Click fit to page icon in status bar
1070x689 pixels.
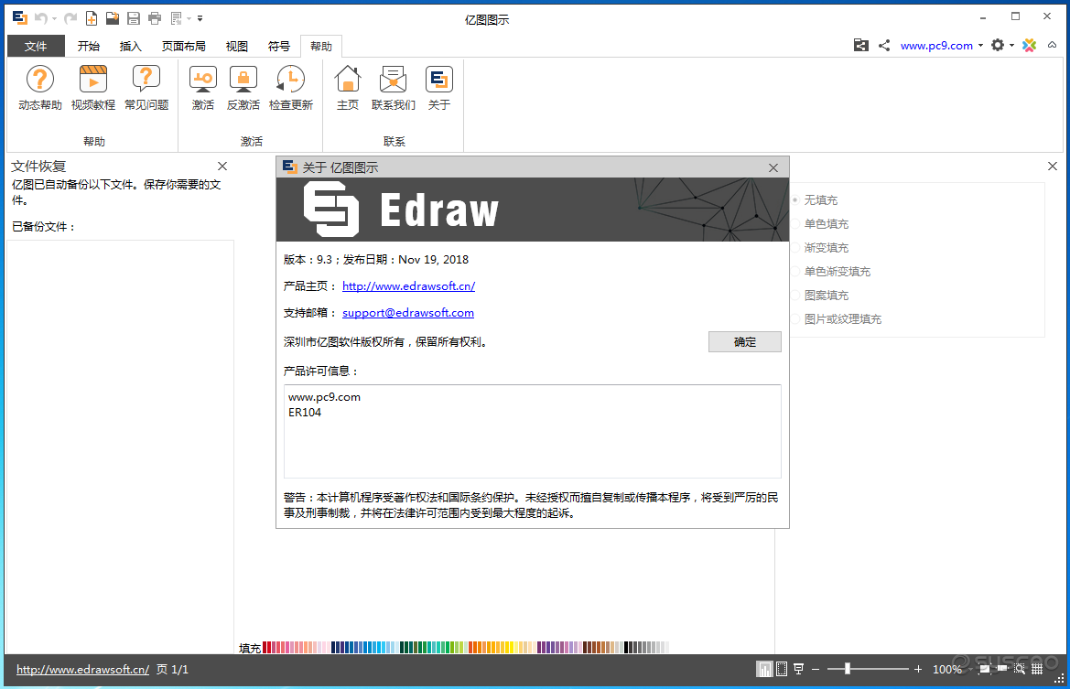click(985, 669)
